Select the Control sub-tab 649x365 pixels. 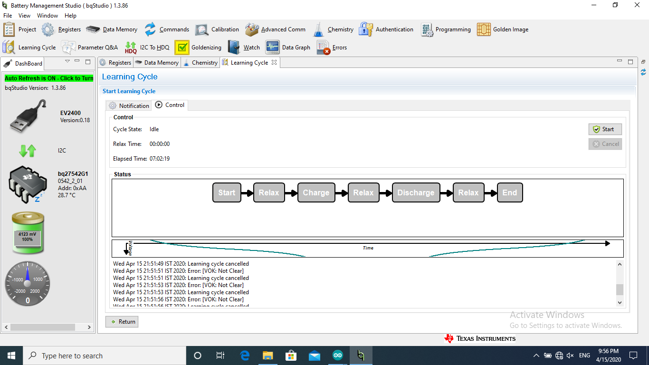tap(170, 105)
